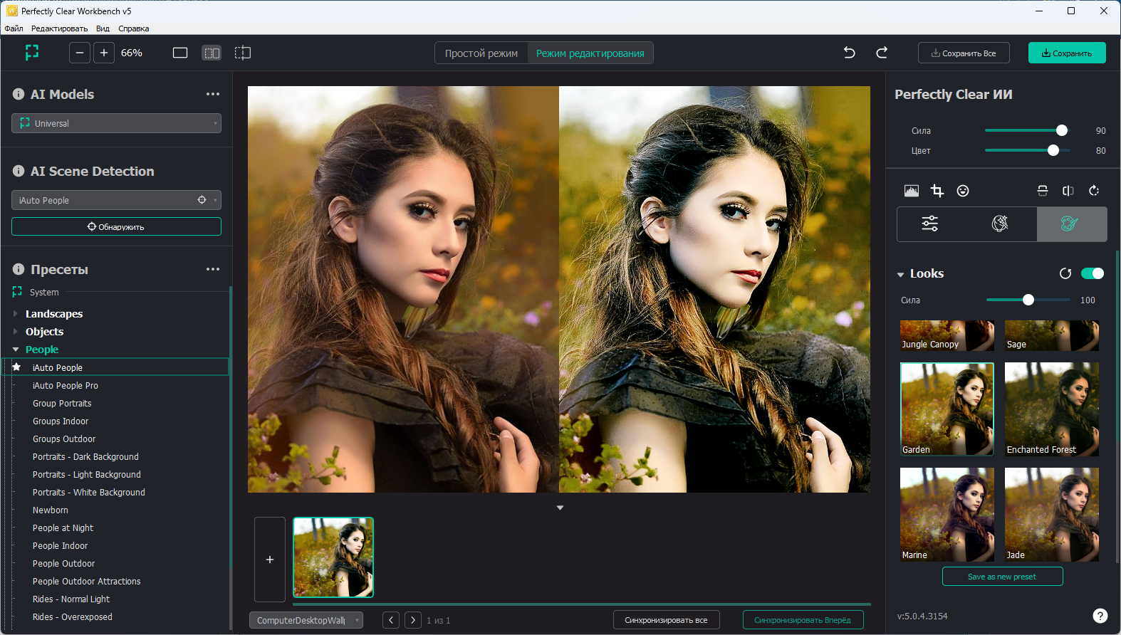
Task: Open the Universal AI model dropdown
Action: 116,123
